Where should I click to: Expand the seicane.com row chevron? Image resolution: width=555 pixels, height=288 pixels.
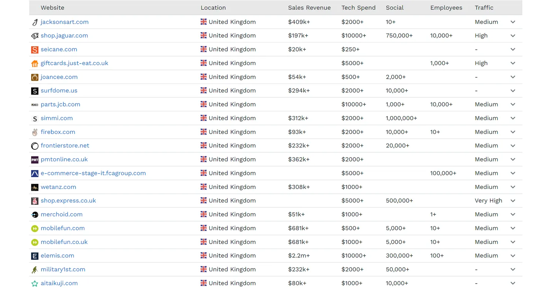[x=513, y=50]
